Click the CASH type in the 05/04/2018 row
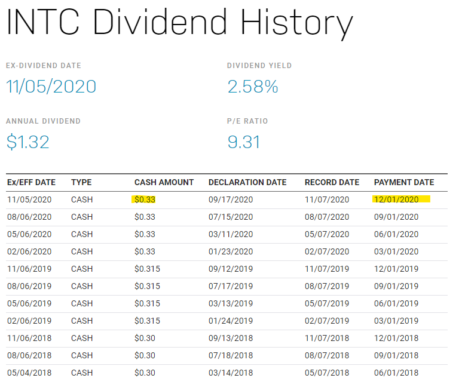 tap(82, 373)
